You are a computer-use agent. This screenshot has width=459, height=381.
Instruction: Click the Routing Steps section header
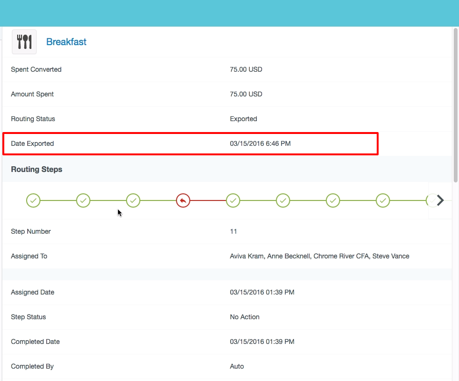[37, 169]
